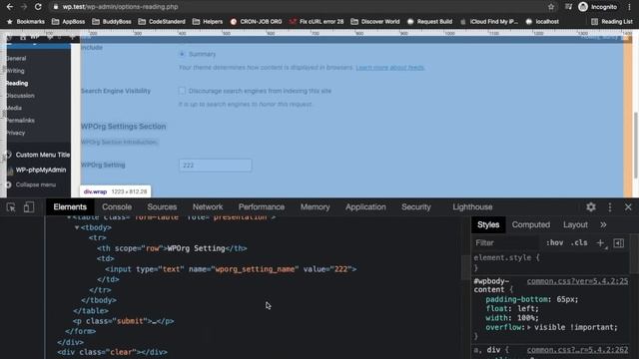The width and height of the screenshot is (639, 359).
Task: Check Discourage search engines from indexing
Action: [182, 91]
